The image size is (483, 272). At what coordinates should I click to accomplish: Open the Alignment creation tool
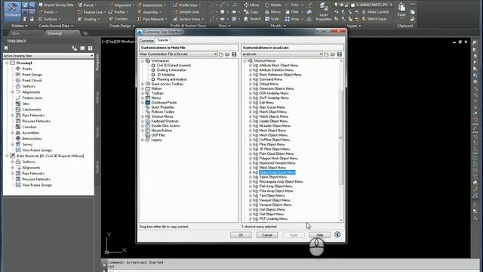(x=122, y=5)
